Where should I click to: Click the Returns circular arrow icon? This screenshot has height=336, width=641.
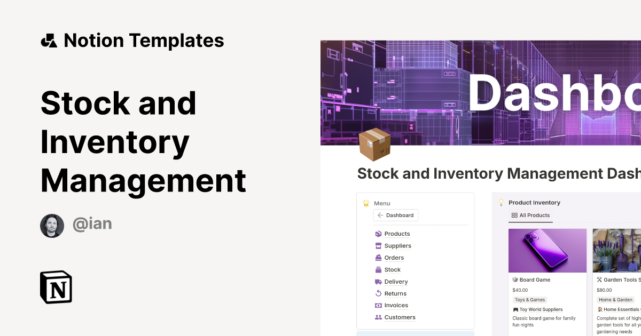pos(378,293)
